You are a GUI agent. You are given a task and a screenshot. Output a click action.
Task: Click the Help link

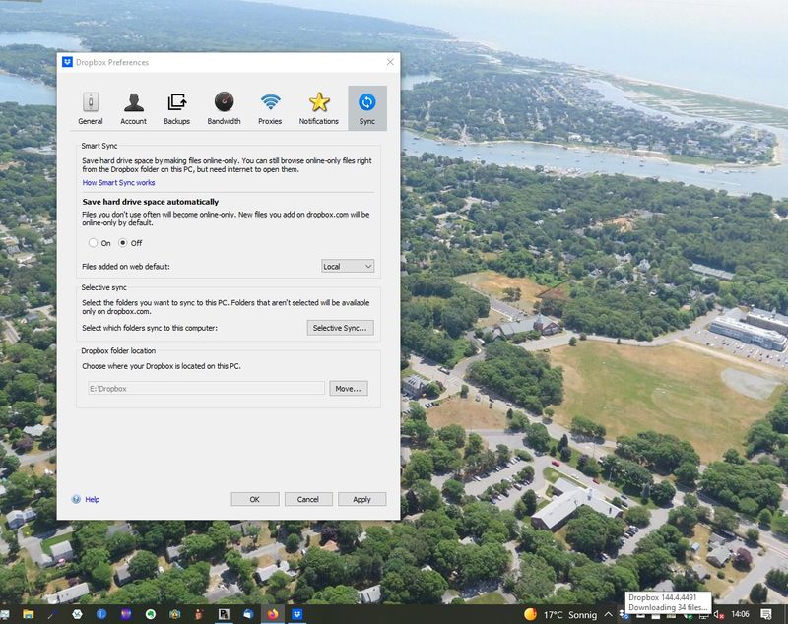click(92, 500)
